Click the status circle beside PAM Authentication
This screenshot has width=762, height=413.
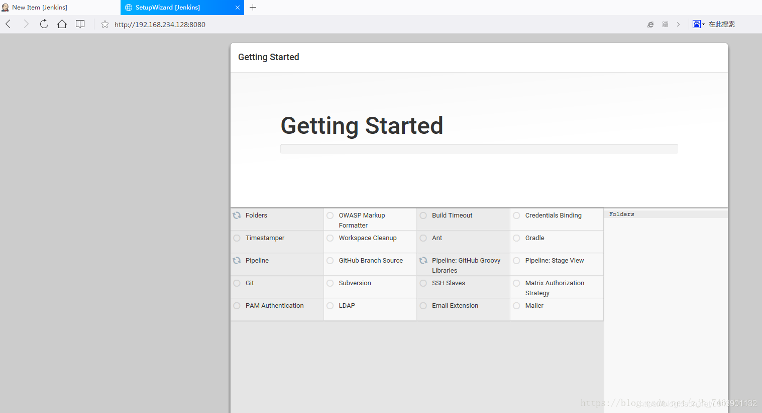click(x=237, y=306)
